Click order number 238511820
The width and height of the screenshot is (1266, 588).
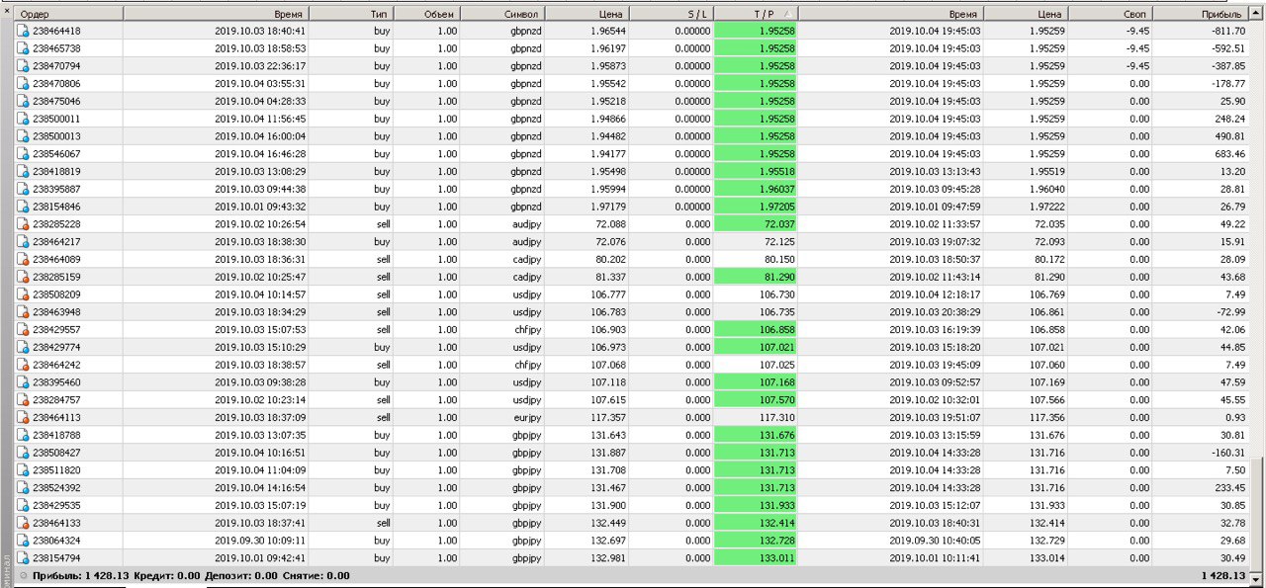tap(56, 470)
